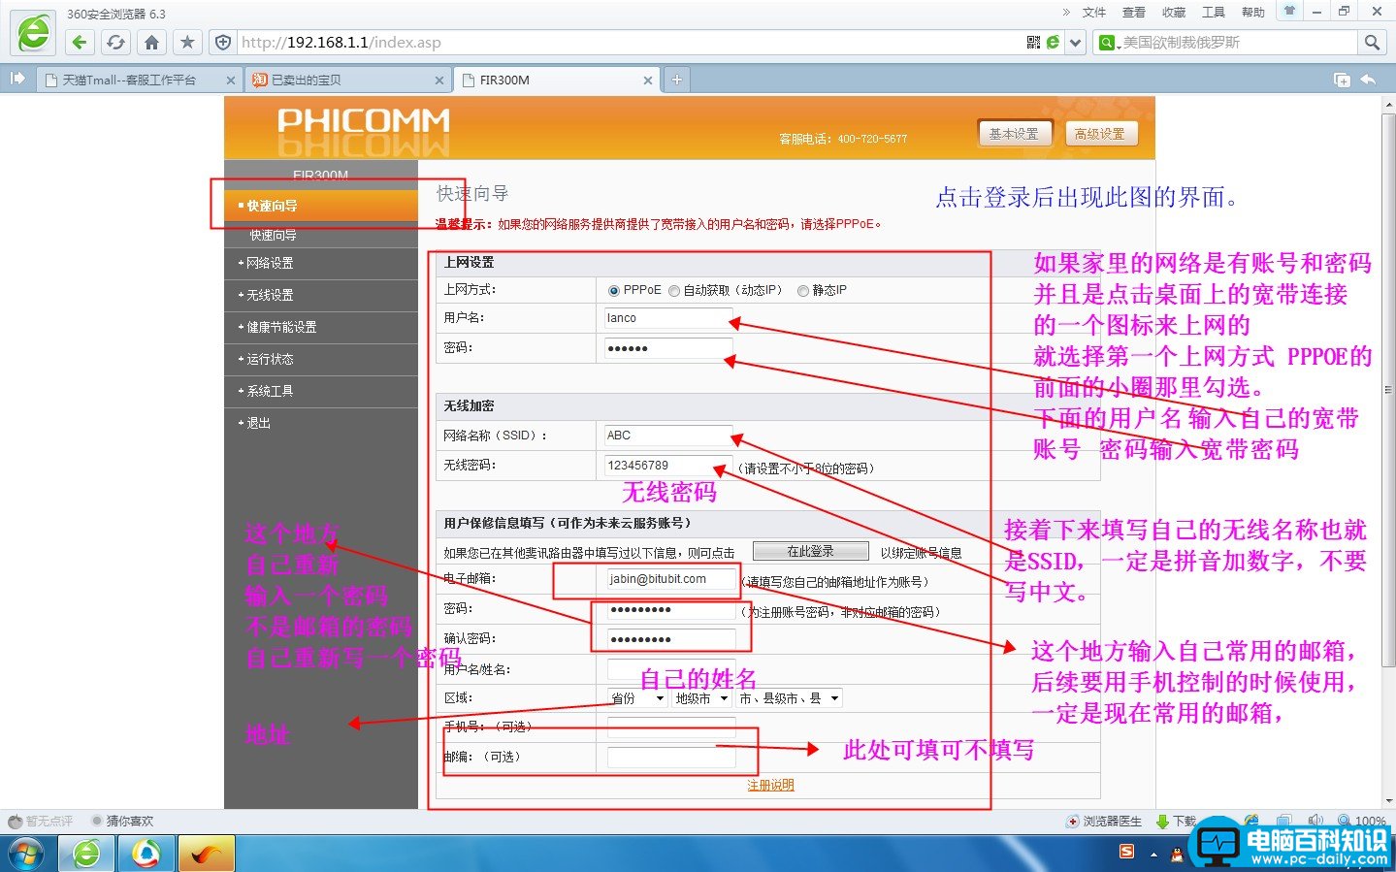Open 360 browser from the taskbar

click(x=86, y=855)
